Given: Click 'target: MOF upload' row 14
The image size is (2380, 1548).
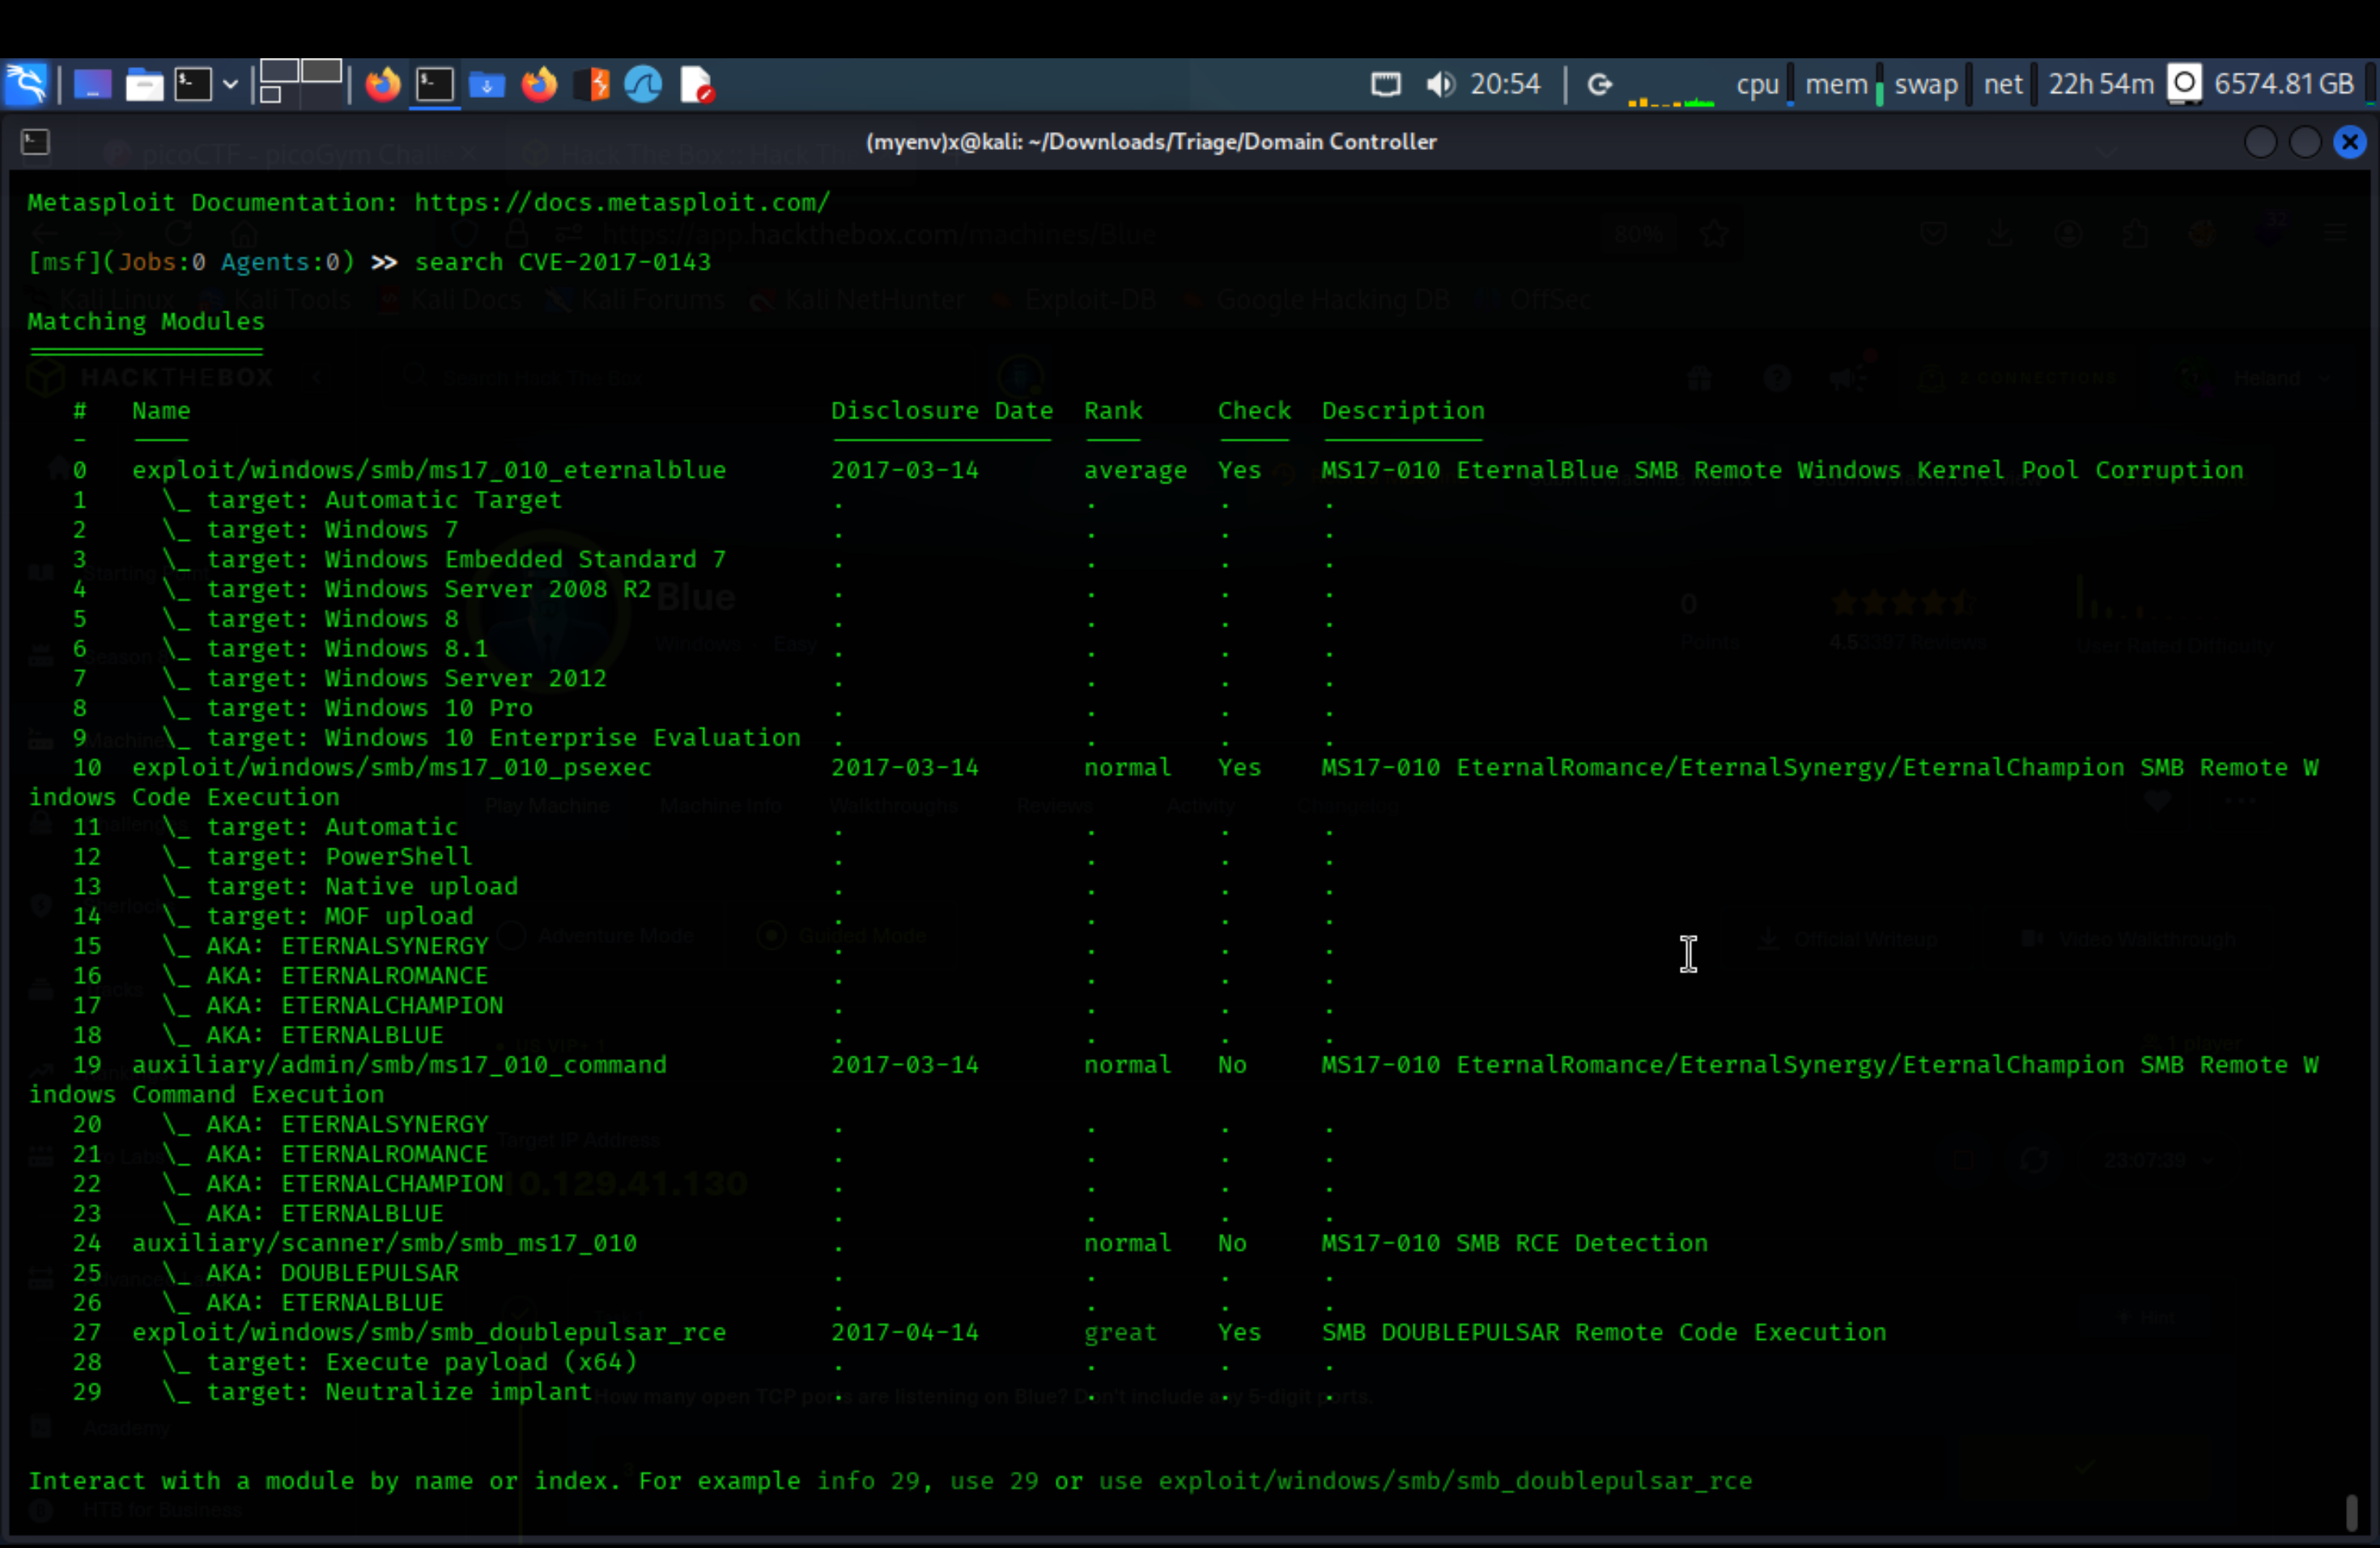Looking at the screenshot, I should (339, 916).
